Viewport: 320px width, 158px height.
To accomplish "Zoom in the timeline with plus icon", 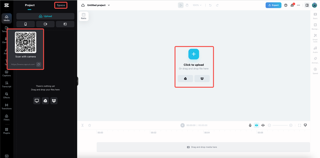I will click(x=291, y=125).
